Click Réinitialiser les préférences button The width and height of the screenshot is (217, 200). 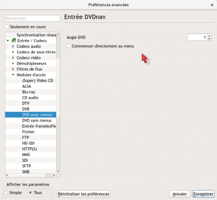click(83, 194)
